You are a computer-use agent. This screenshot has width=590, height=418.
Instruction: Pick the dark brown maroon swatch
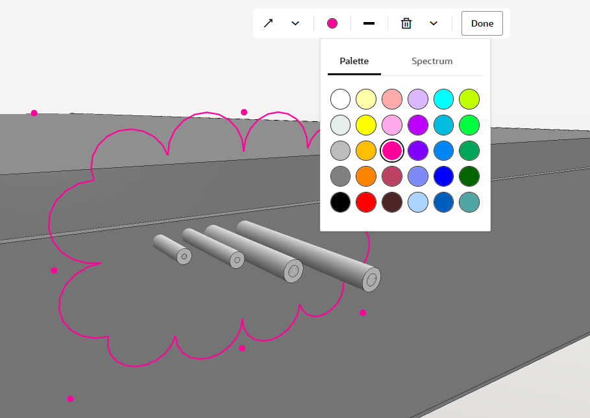pyautogui.click(x=392, y=202)
